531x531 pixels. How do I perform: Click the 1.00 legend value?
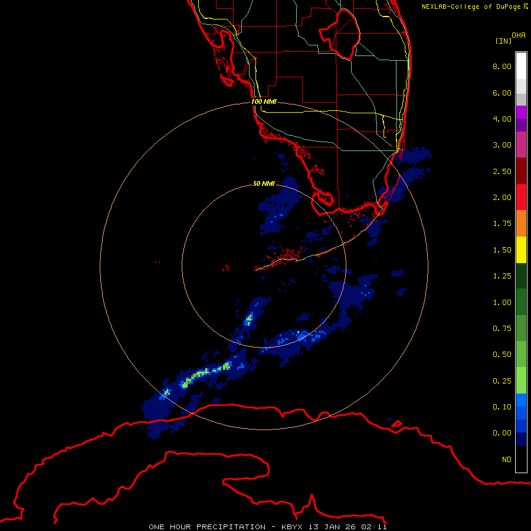pyautogui.click(x=502, y=303)
